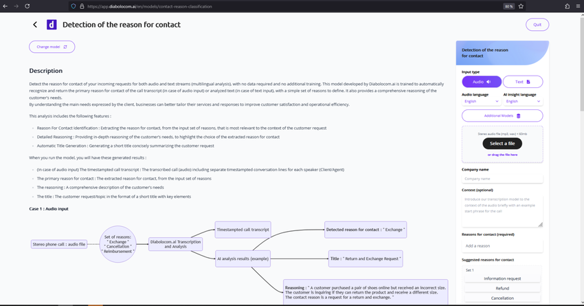The height and width of the screenshot is (306, 584).
Task: Select Audio input type
Action: click(x=481, y=82)
